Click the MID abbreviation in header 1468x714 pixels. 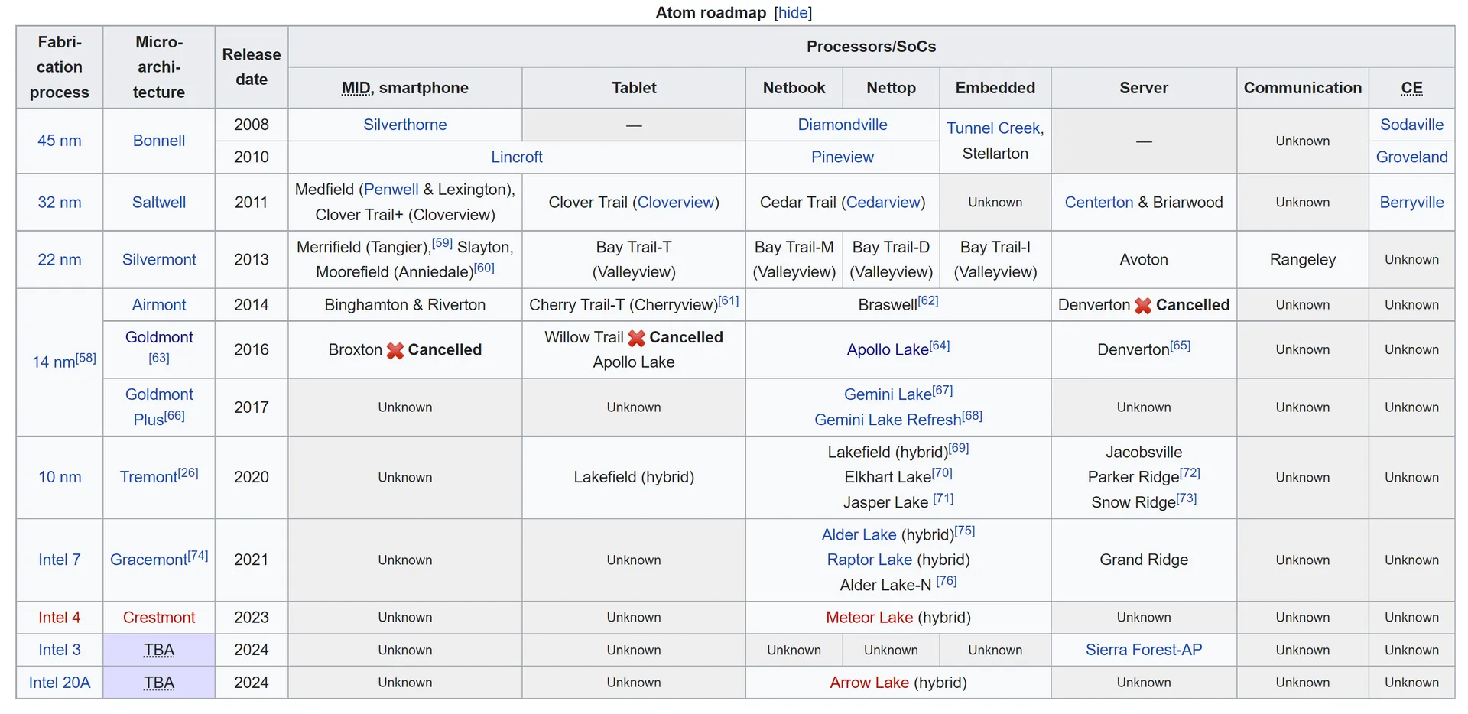pos(356,88)
